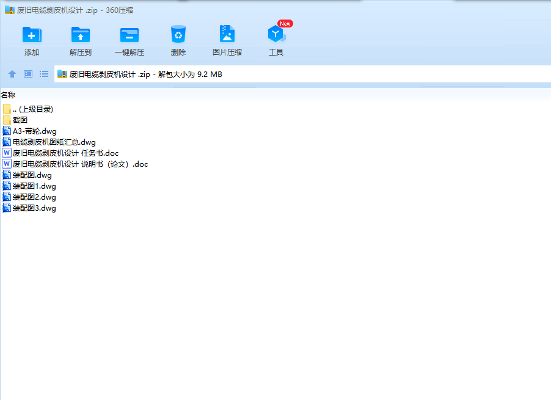Viewport: 551px width, 400px height.
Task: Click the zip archive icon in address bar
Action: pyautogui.click(x=62, y=74)
